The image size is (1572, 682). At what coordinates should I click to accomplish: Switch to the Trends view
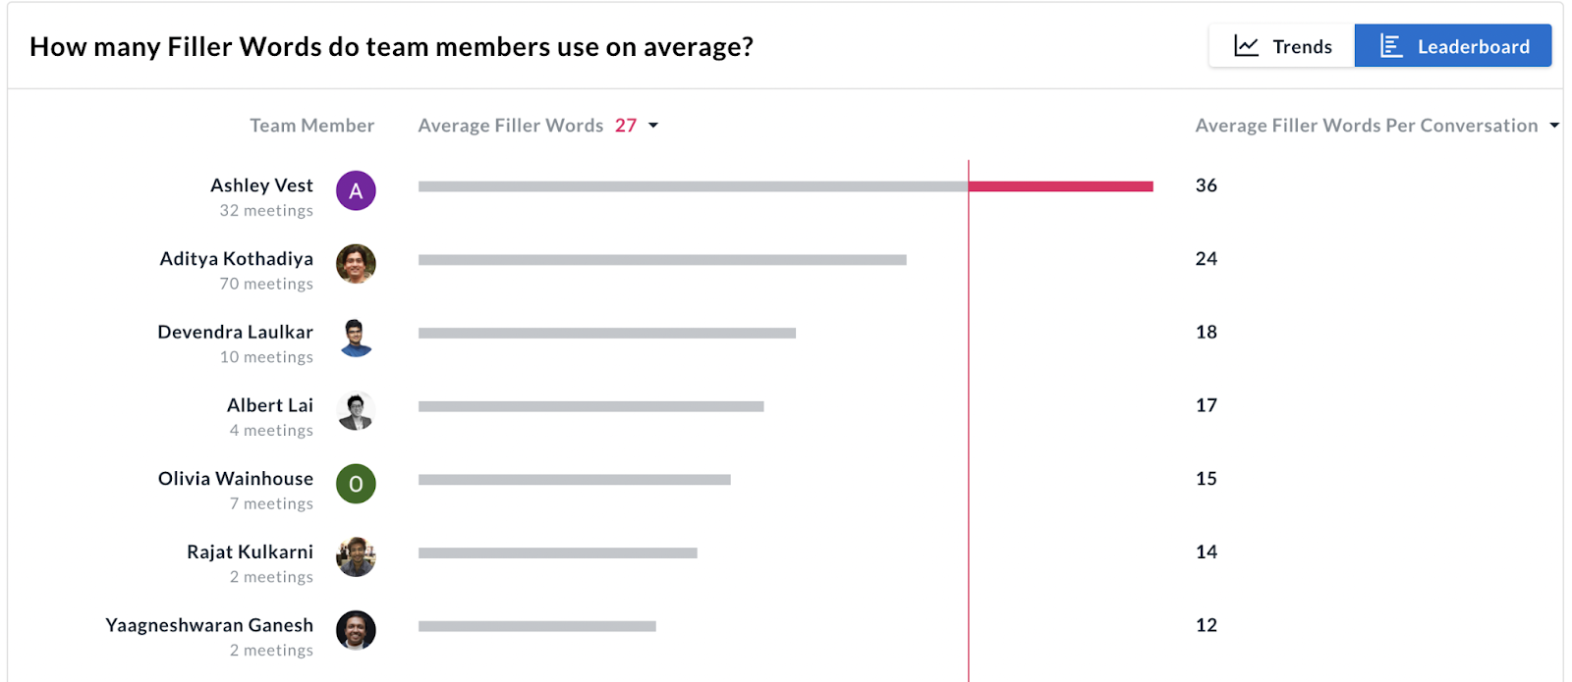tap(1282, 46)
